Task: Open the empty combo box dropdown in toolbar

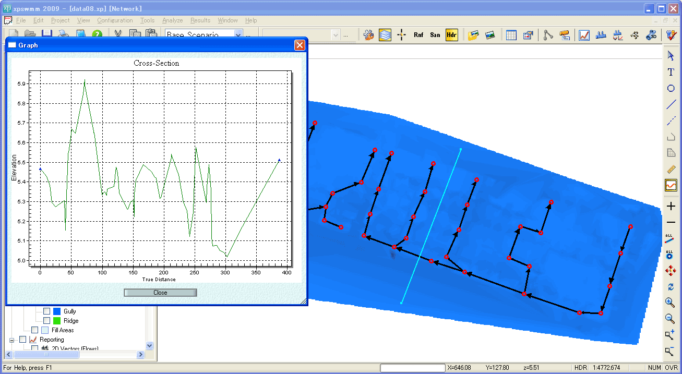Action: click(336, 34)
